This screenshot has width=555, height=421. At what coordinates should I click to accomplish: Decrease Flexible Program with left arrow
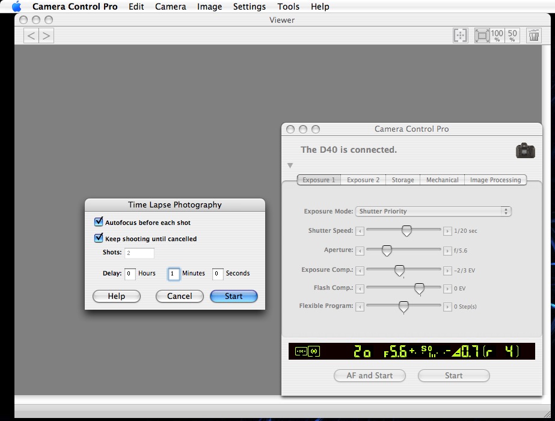pyautogui.click(x=360, y=307)
